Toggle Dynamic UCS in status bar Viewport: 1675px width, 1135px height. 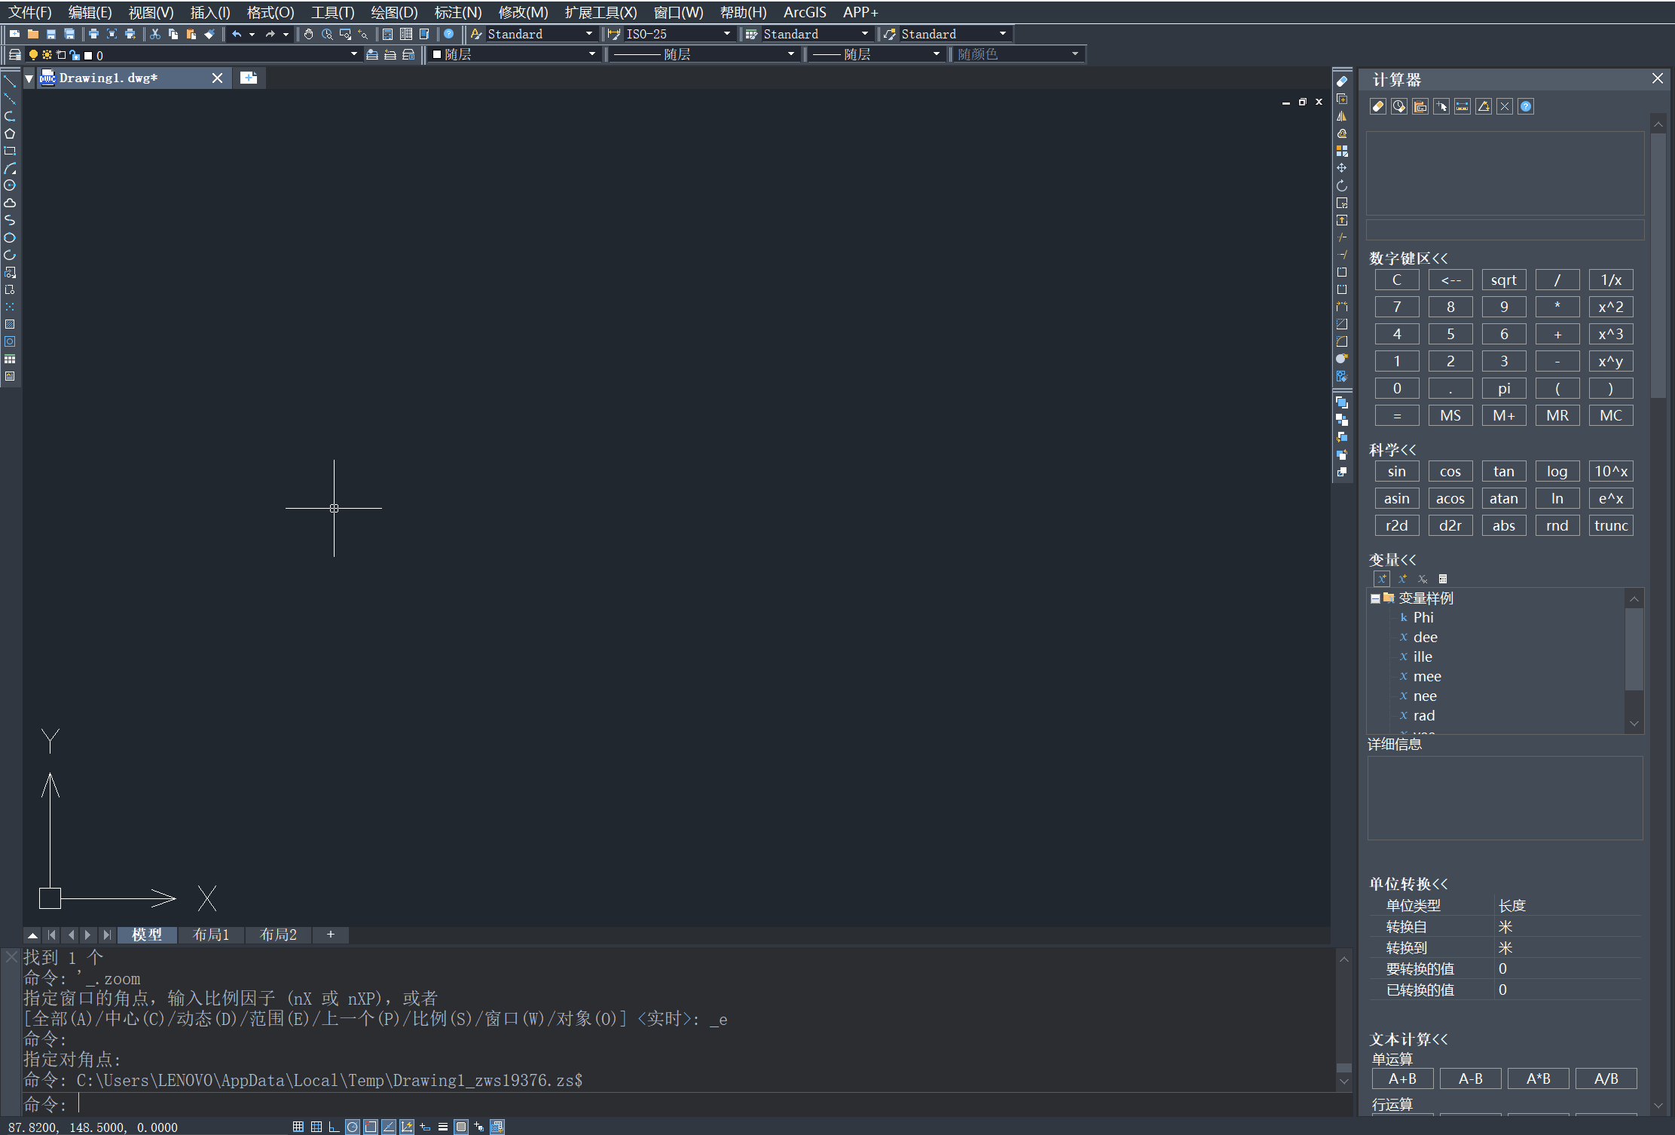[x=407, y=1127]
